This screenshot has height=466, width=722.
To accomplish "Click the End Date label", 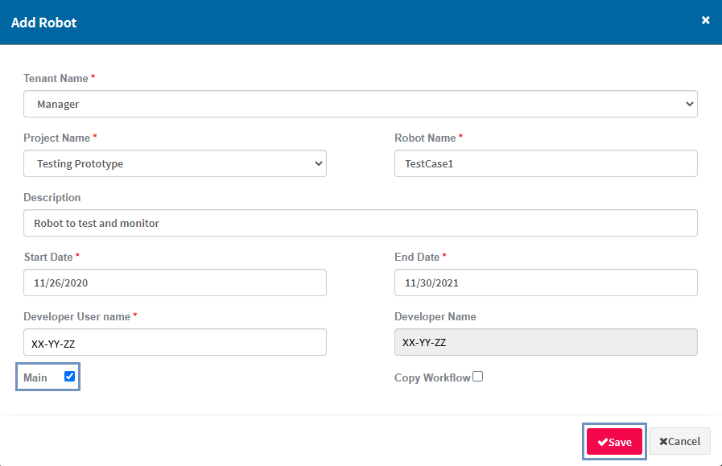I will point(417,257).
